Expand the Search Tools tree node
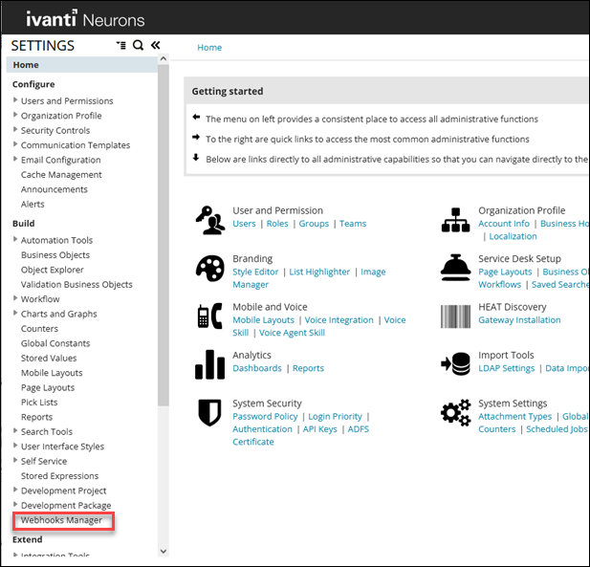The image size is (590, 567). pos(15,431)
